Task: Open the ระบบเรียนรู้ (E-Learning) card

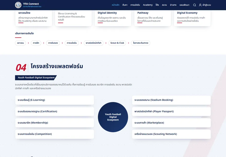Action: pyautogui.click(x=55, y=100)
